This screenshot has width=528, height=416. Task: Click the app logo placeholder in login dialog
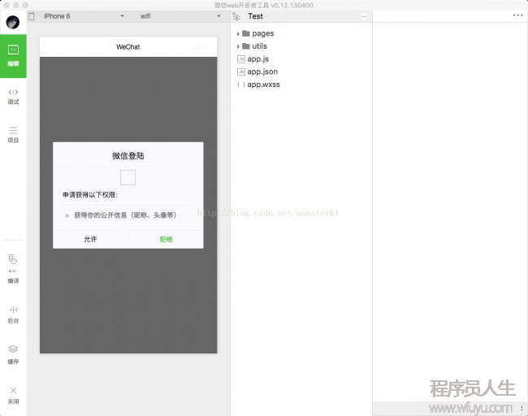tap(128, 177)
